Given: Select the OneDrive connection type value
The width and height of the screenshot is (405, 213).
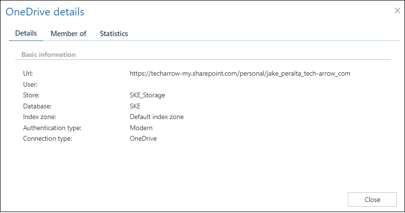Looking at the screenshot, I should click(x=143, y=138).
